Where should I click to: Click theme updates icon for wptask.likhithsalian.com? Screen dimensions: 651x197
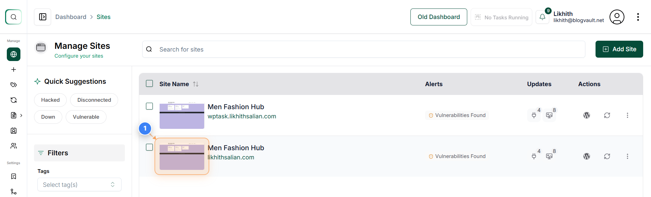coord(550,115)
